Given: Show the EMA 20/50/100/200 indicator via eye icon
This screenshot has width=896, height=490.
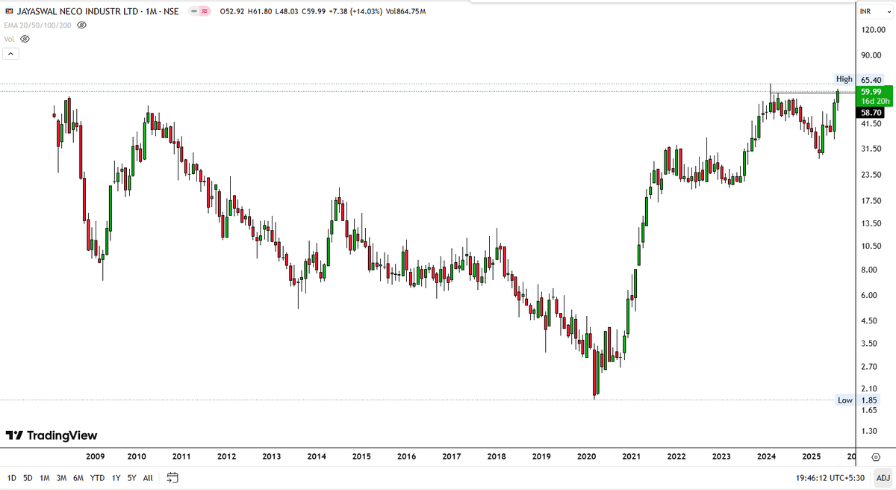Looking at the screenshot, I should click(x=82, y=25).
